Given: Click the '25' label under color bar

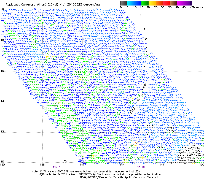Looking at the screenshot, I should point(156,7).
